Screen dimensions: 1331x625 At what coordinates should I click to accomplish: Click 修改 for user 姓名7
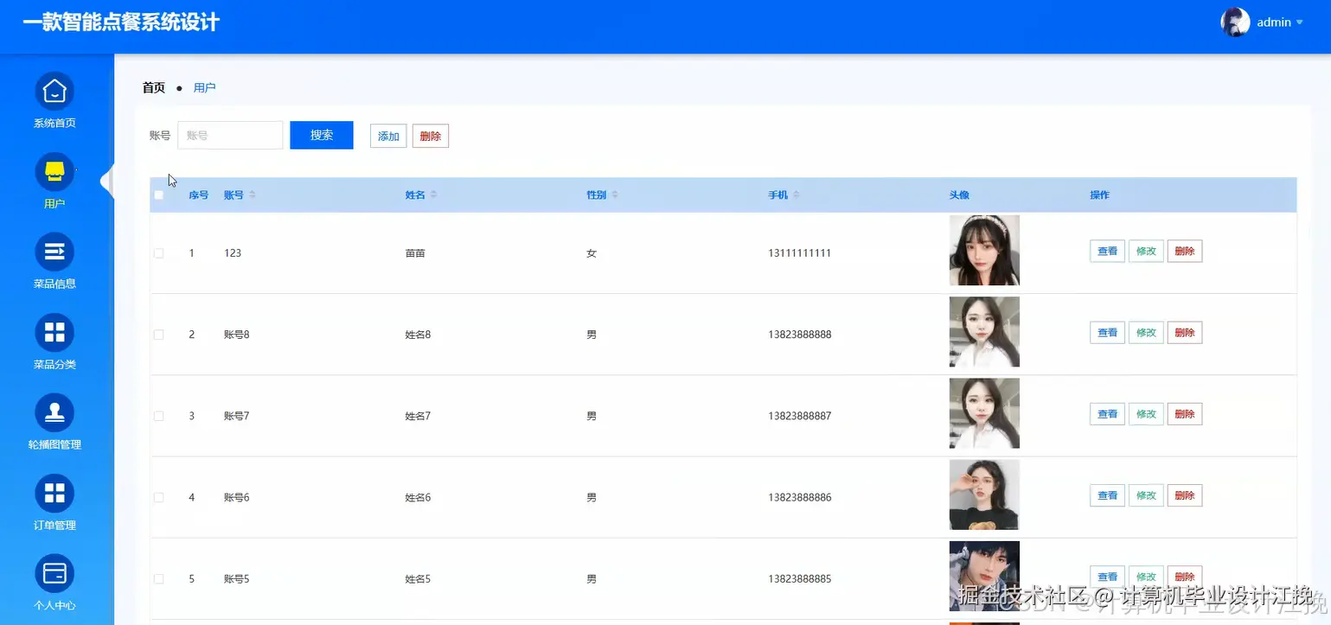(x=1146, y=413)
